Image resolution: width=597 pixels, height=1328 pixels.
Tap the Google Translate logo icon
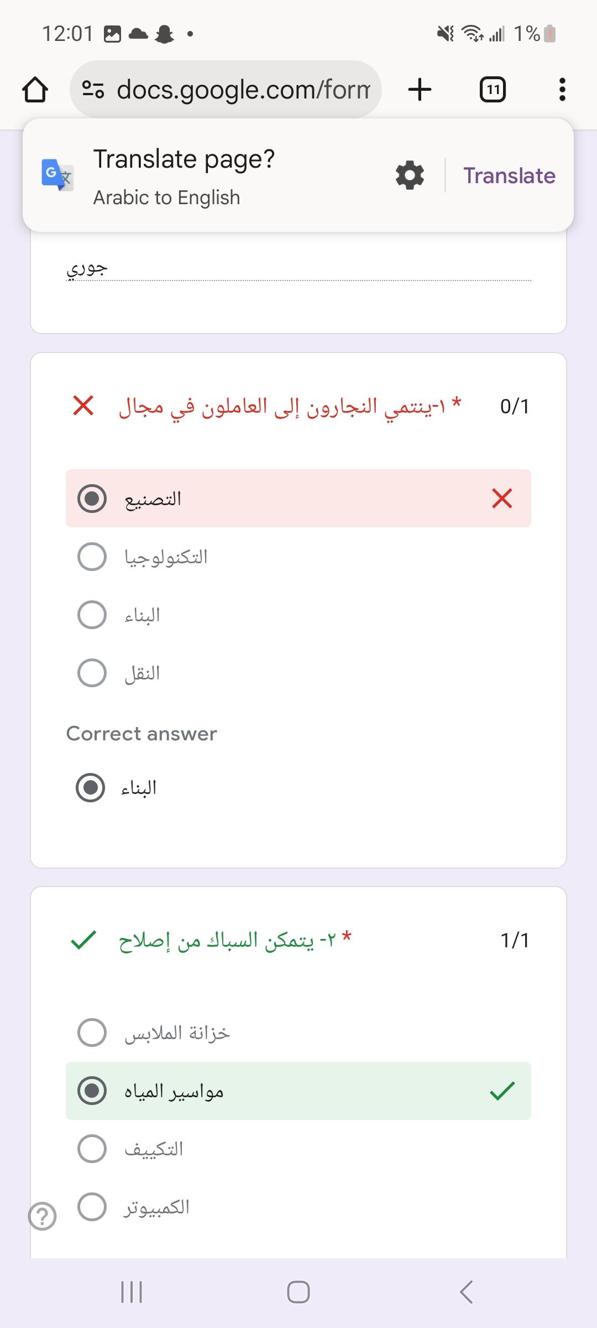pos(57,175)
